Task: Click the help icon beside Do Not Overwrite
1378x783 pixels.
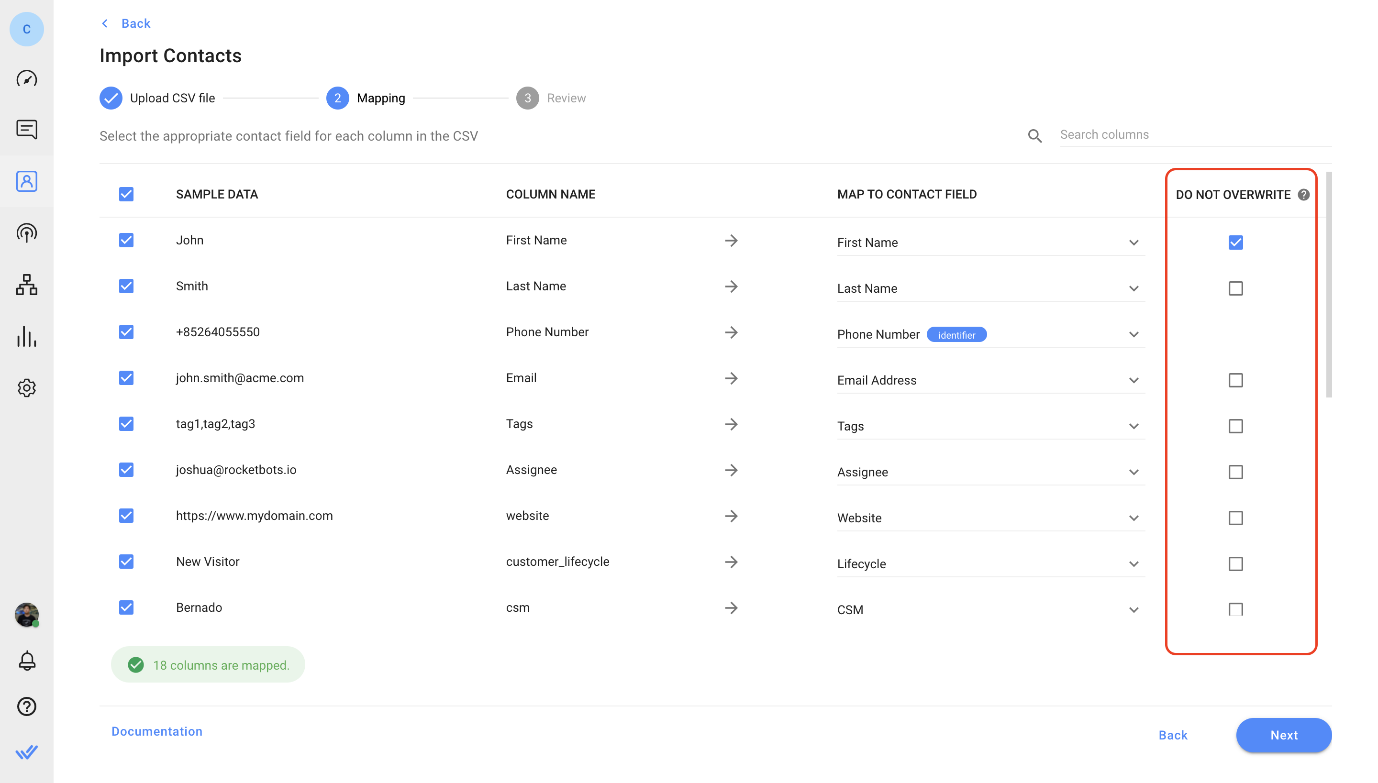Action: click(1303, 195)
